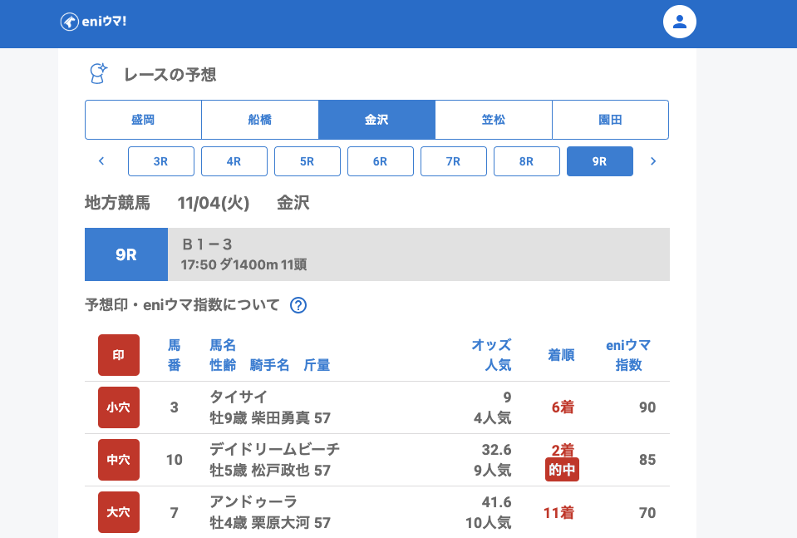The height and width of the screenshot is (538, 797).
Task: Click horse name デイドリームビーチ
Action: pyautogui.click(x=275, y=450)
